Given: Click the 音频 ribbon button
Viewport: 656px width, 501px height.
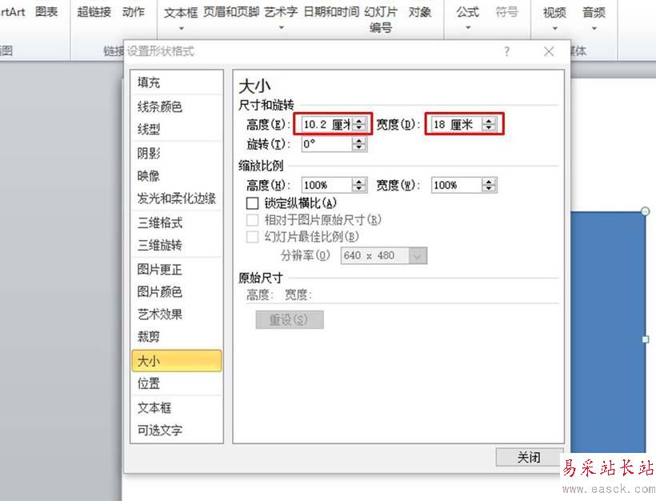Looking at the screenshot, I should pyautogui.click(x=594, y=18).
